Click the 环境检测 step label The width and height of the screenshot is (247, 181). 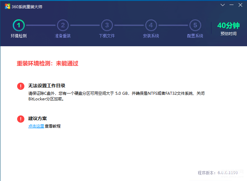18,36
